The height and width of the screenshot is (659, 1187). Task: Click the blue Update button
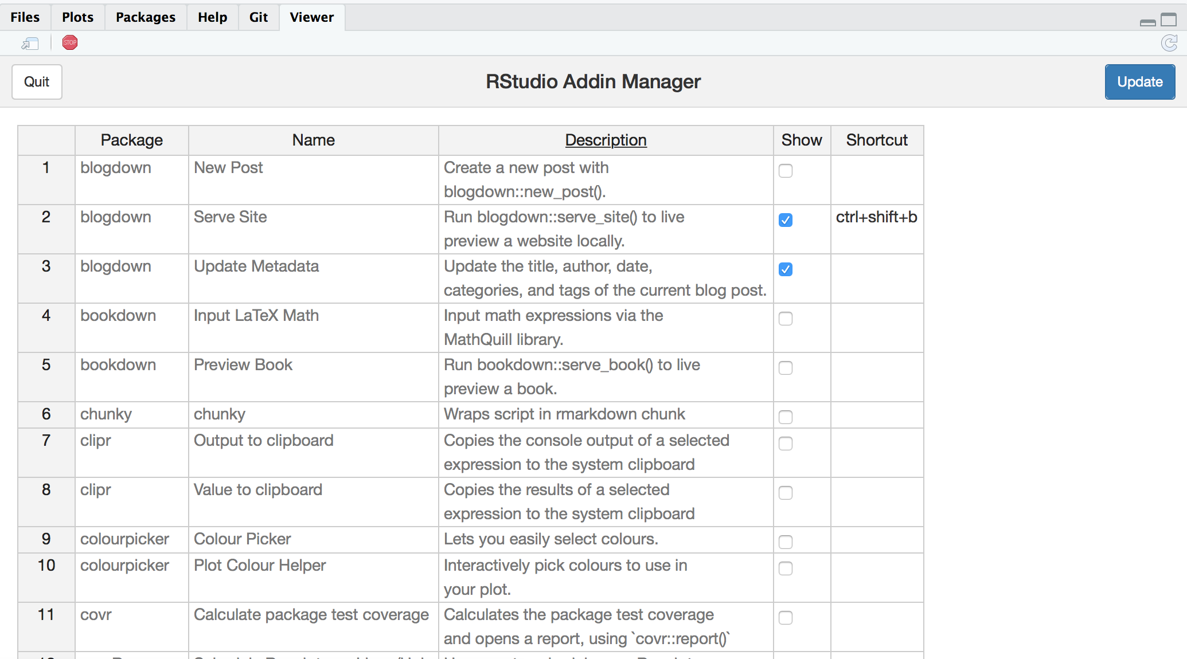(1139, 82)
